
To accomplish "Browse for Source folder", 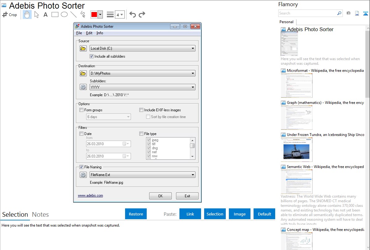I will coord(83,48).
